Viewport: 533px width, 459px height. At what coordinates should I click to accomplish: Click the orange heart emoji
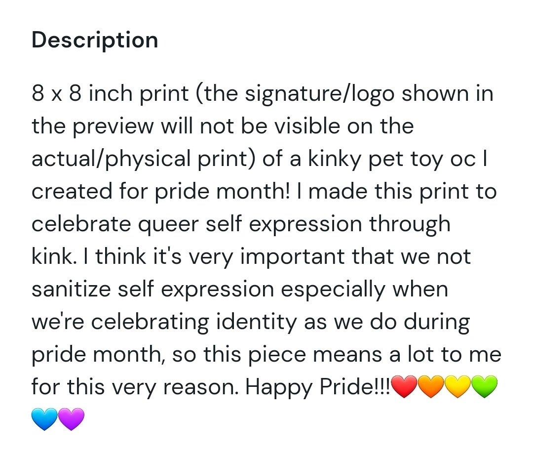[x=431, y=386]
